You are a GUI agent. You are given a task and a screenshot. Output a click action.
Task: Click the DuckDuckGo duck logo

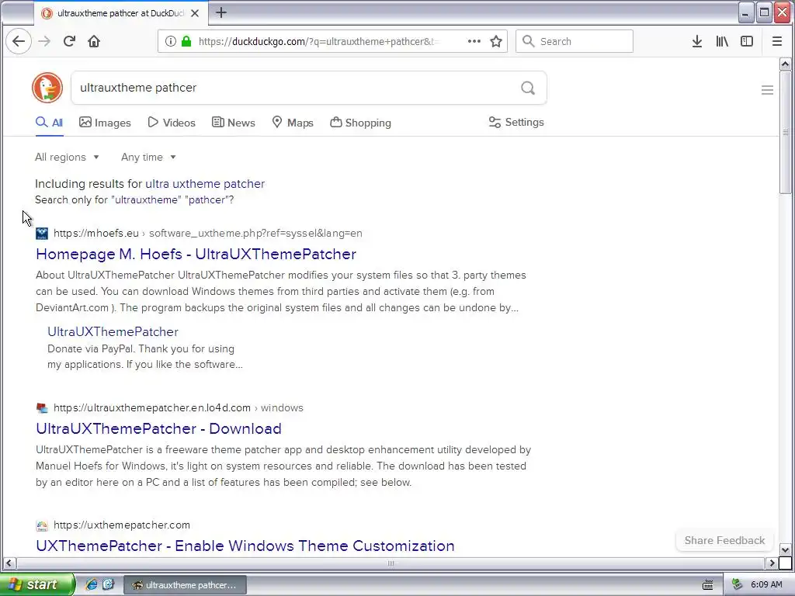point(47,88)
